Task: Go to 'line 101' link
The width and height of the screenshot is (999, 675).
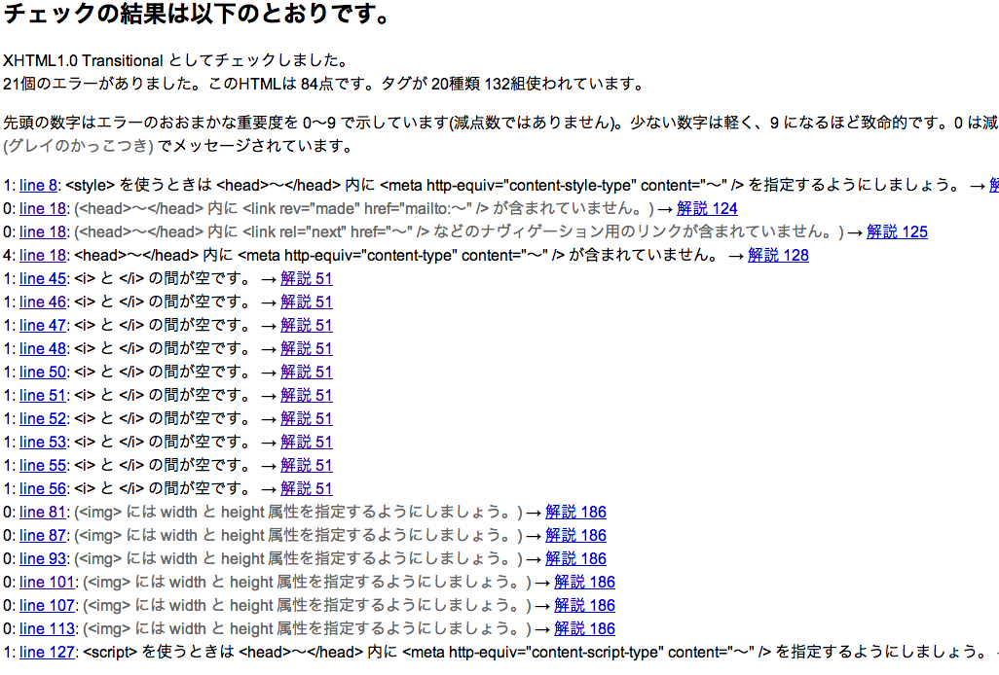Action: [47, 582]
